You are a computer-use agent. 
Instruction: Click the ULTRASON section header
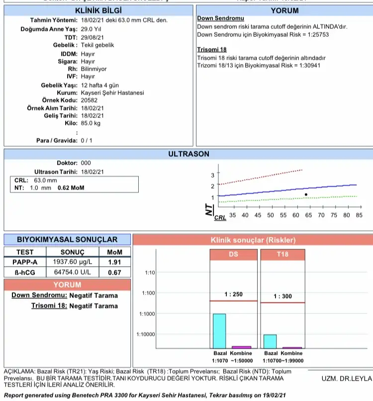tap(188, 154)
